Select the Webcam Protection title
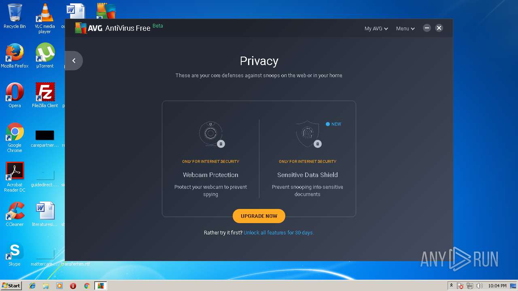The image size is (518, 291). click(x=210, y=175)
